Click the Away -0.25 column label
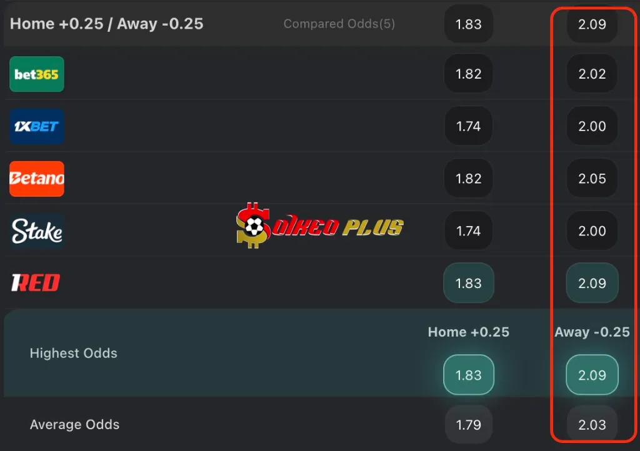This screenshot has height=451, width=640. point(592,332)
